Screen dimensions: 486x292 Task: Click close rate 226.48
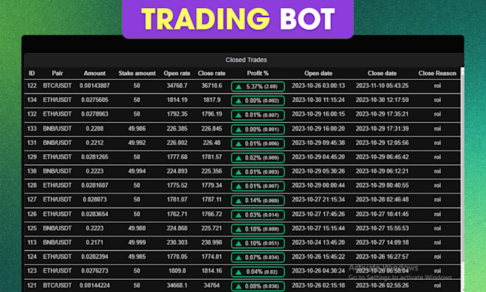(212, 143)
